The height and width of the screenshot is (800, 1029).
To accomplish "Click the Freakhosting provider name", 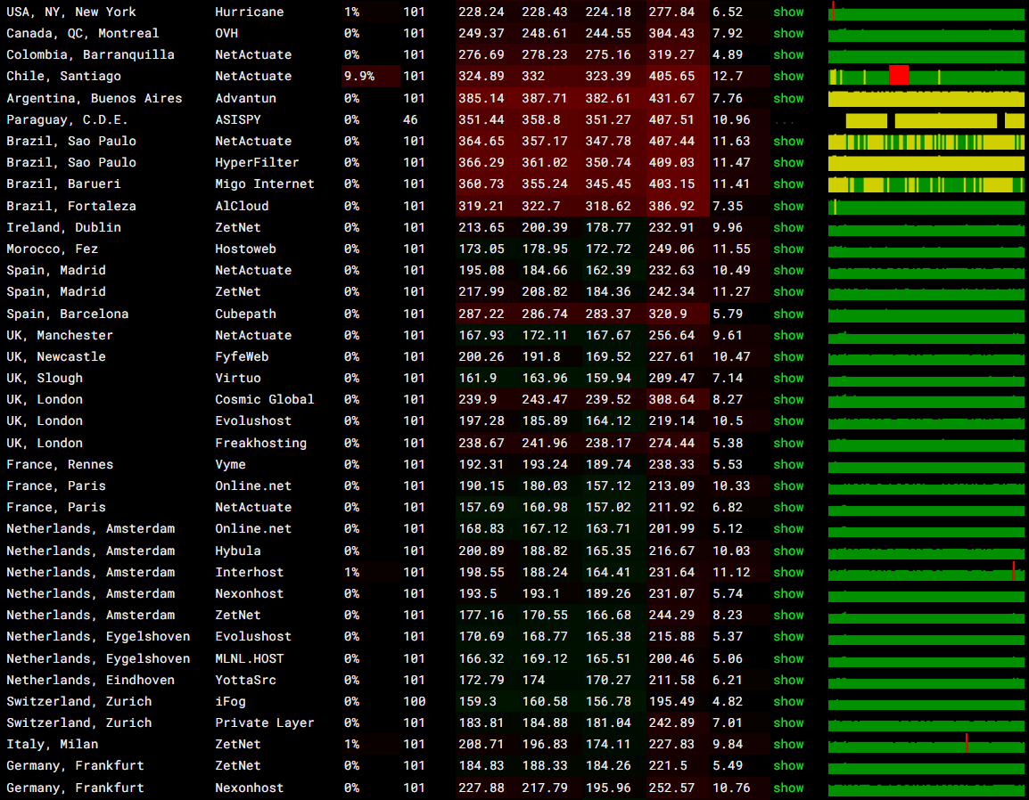I will pos(260,444).
